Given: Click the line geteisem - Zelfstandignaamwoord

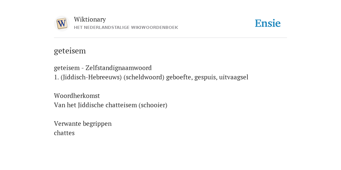Looking at the screenshot, I should (103, 68).
